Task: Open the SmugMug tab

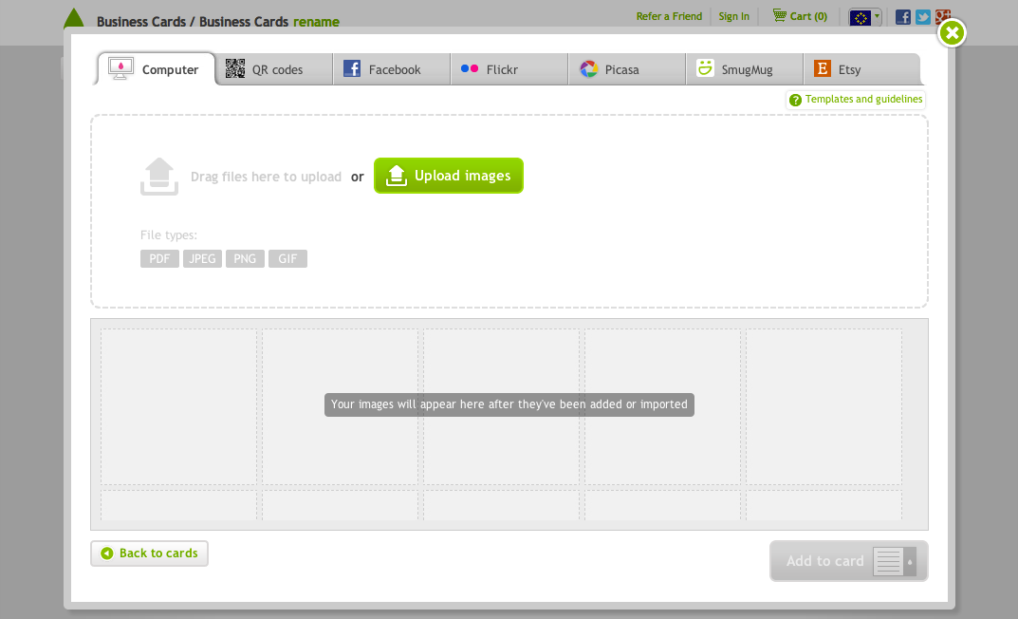Action: point(744,69)
